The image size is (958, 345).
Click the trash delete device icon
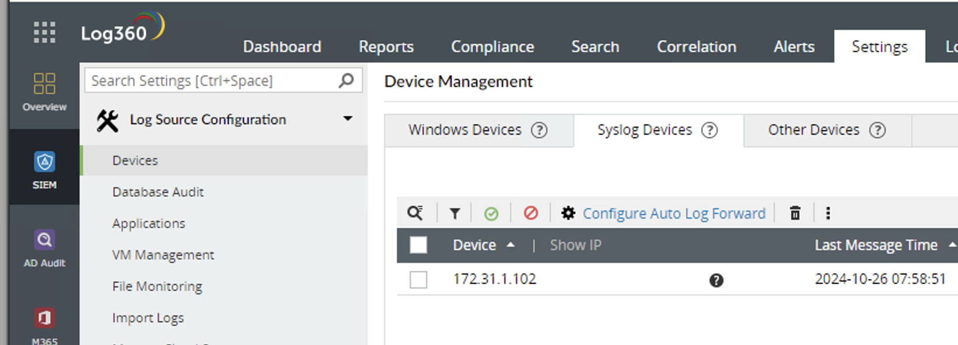[795, 213]
